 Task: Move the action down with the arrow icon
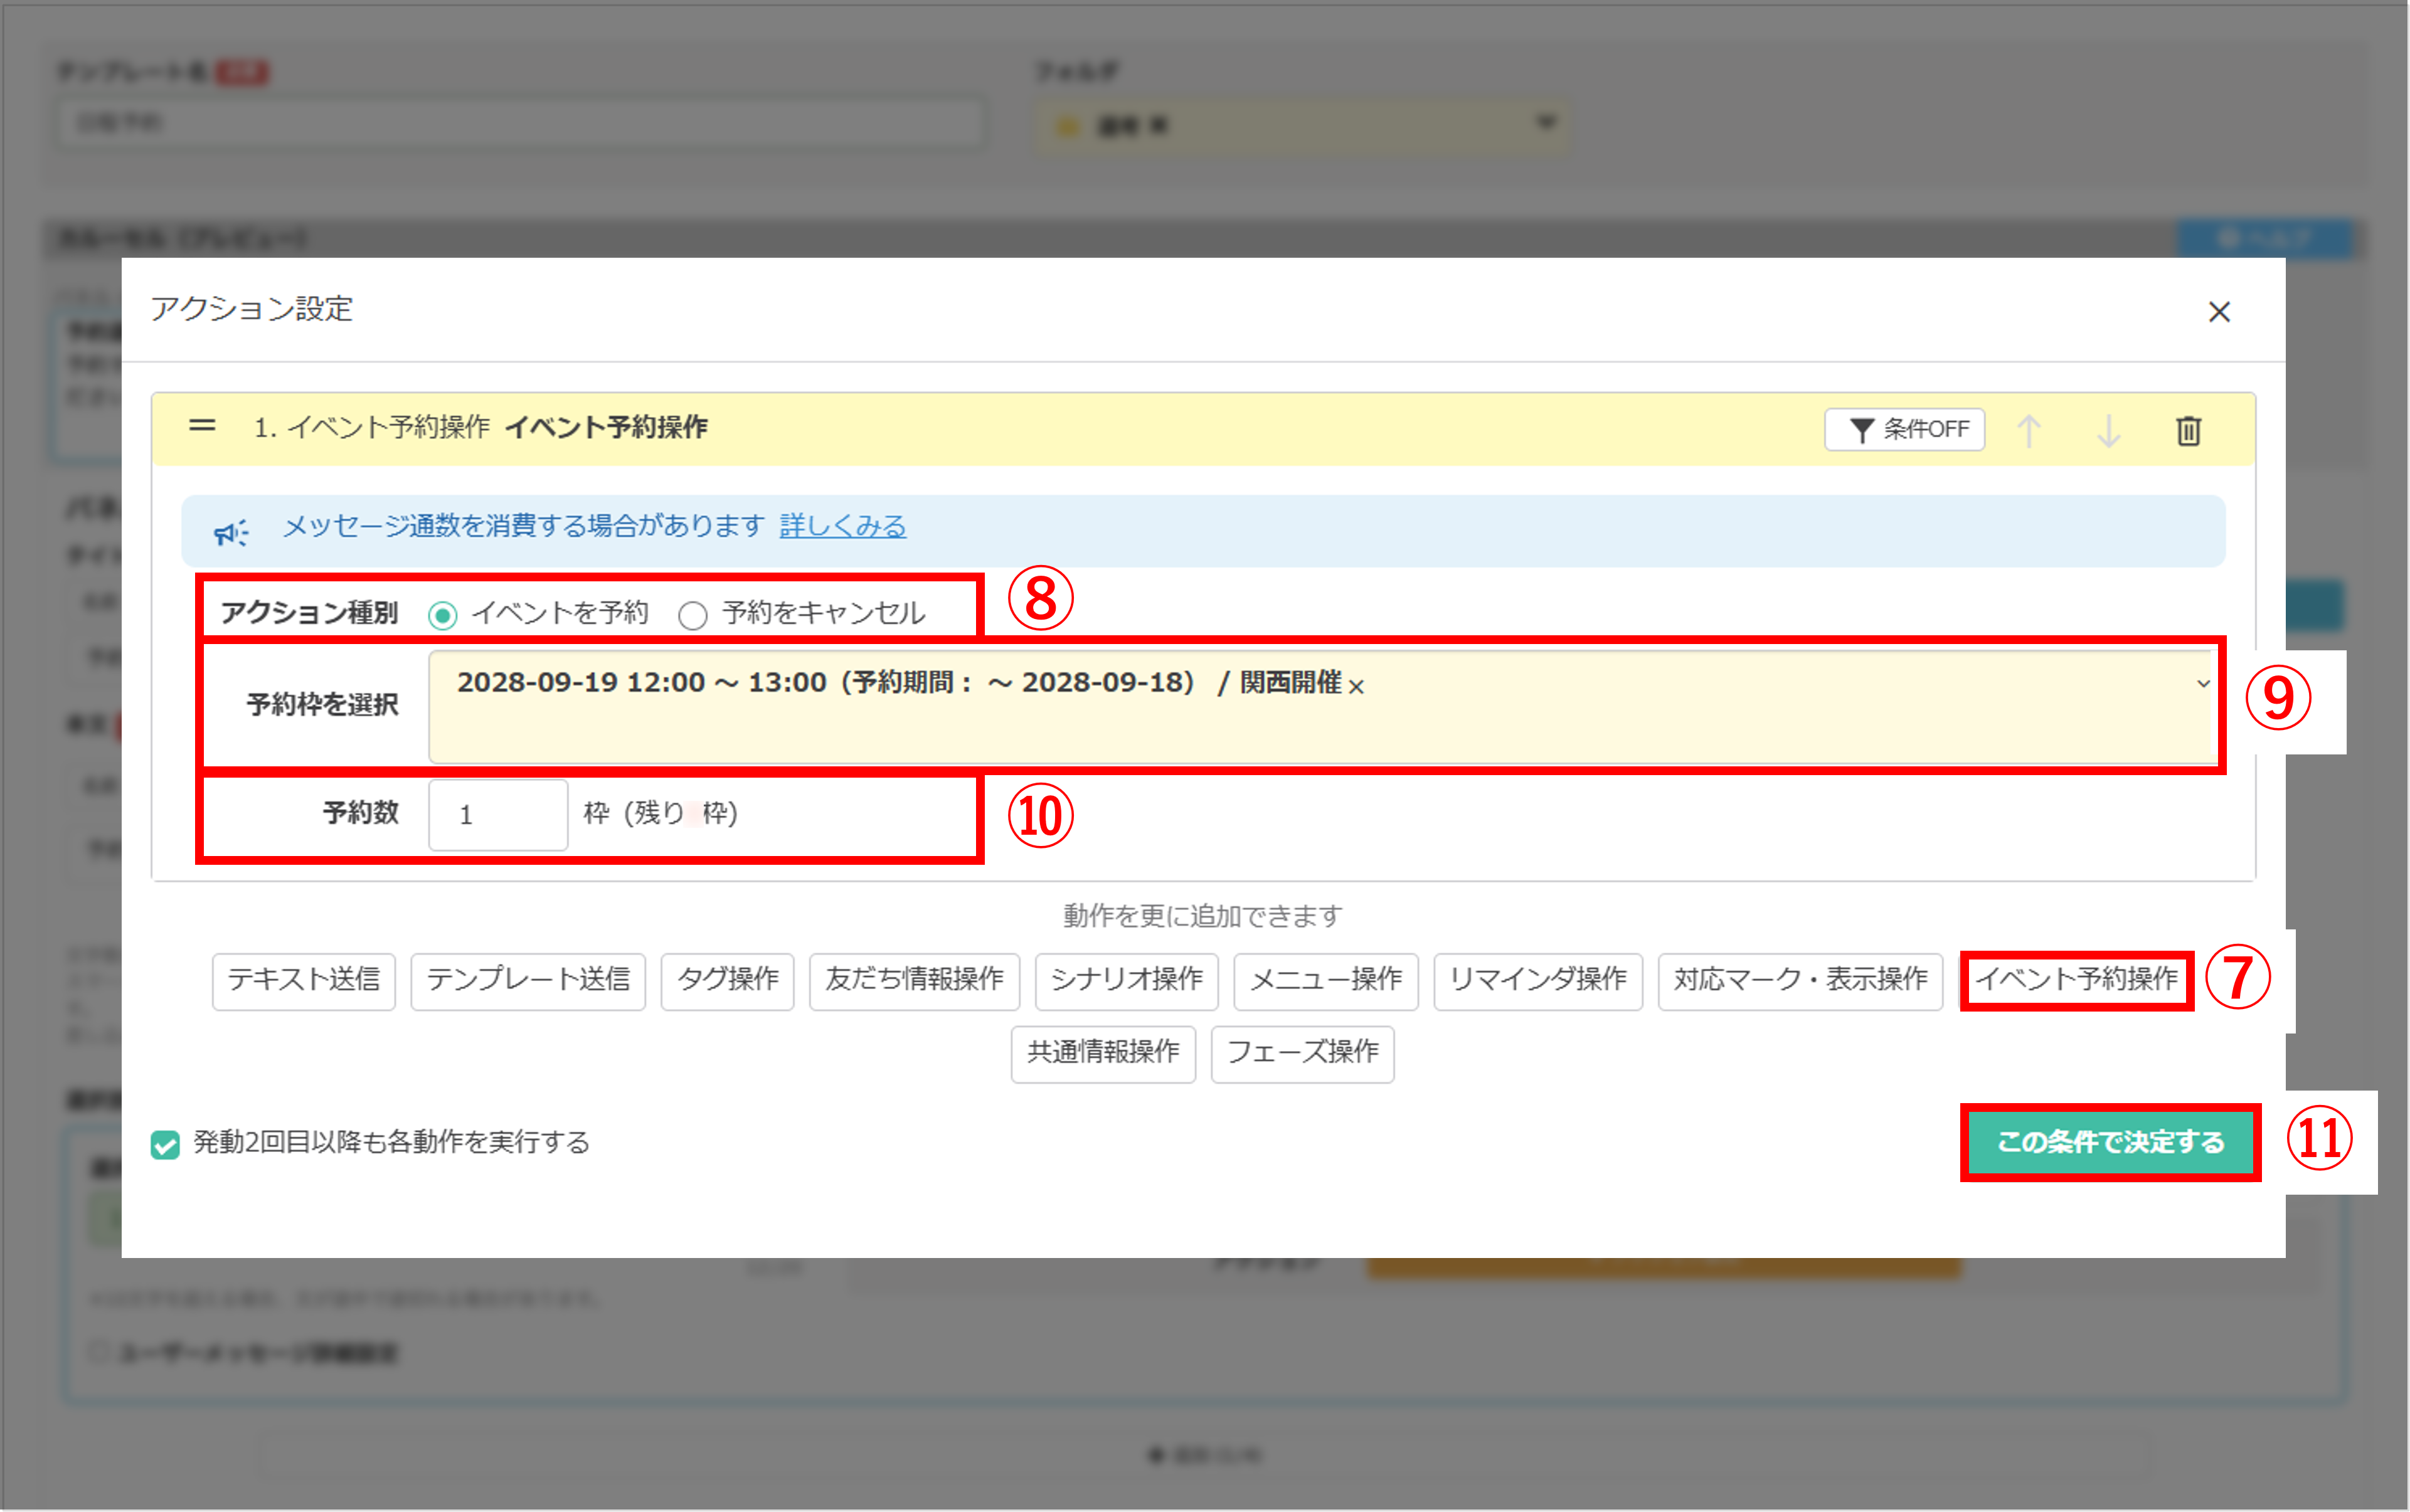(x=2108, y=430)
